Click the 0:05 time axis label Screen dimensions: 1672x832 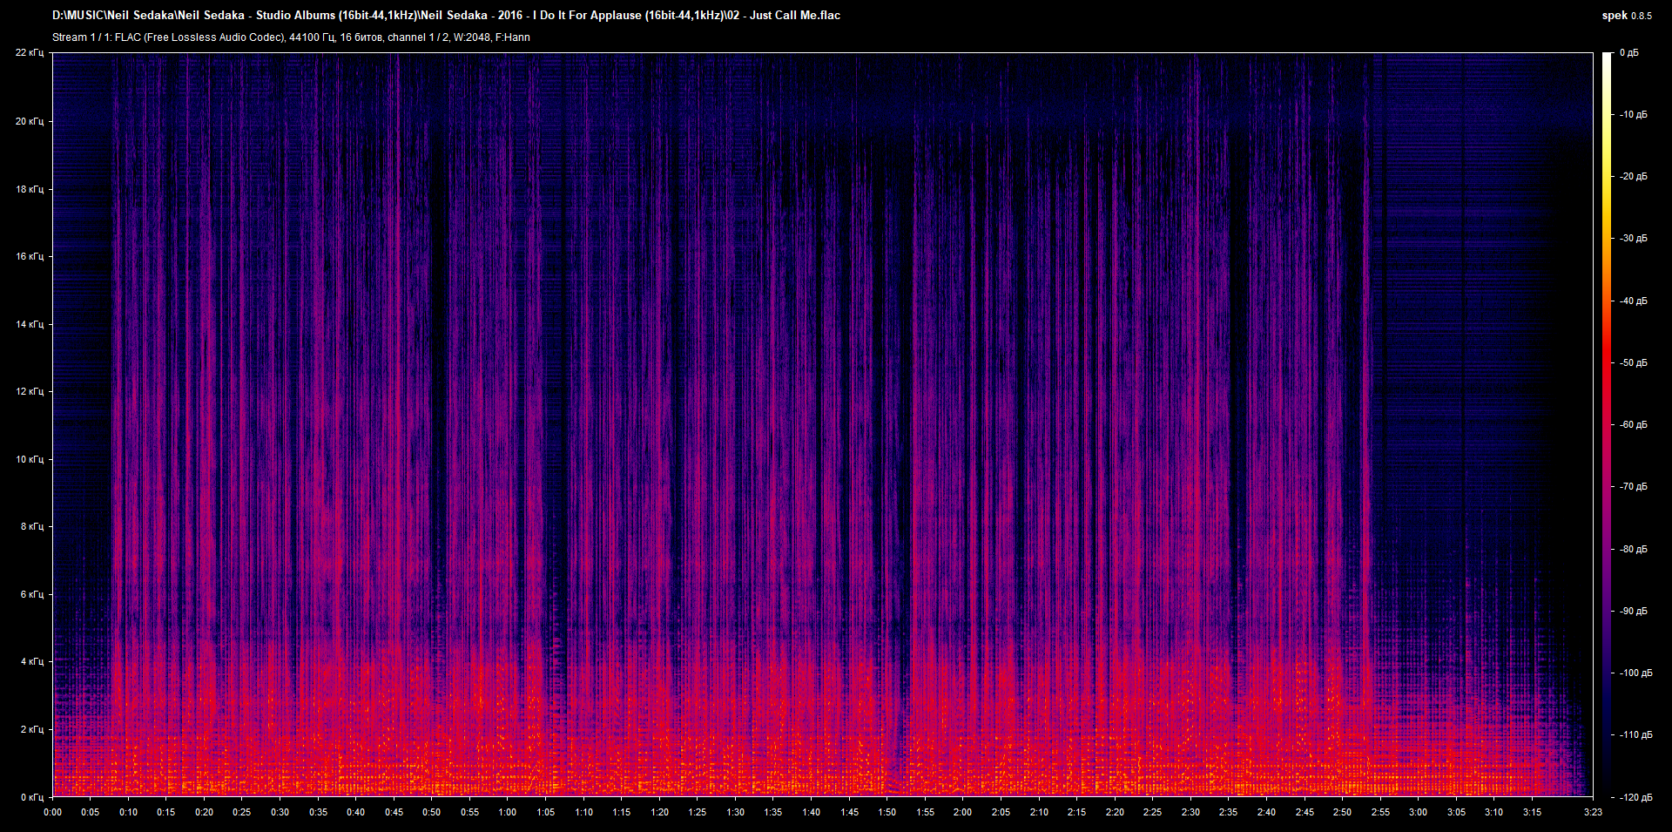coord(90,812)
